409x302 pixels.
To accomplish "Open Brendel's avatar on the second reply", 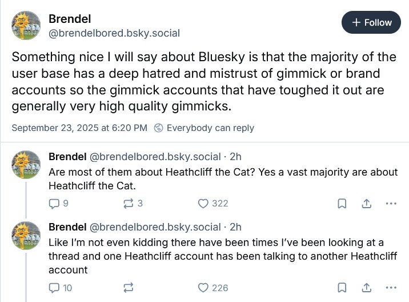I will pyautogui.click(x=26, y=235).
